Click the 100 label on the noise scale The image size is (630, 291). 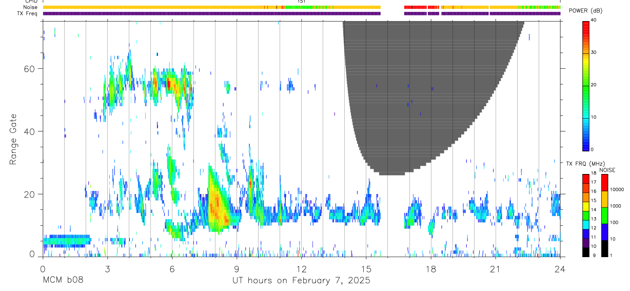(x=615, y=222)
